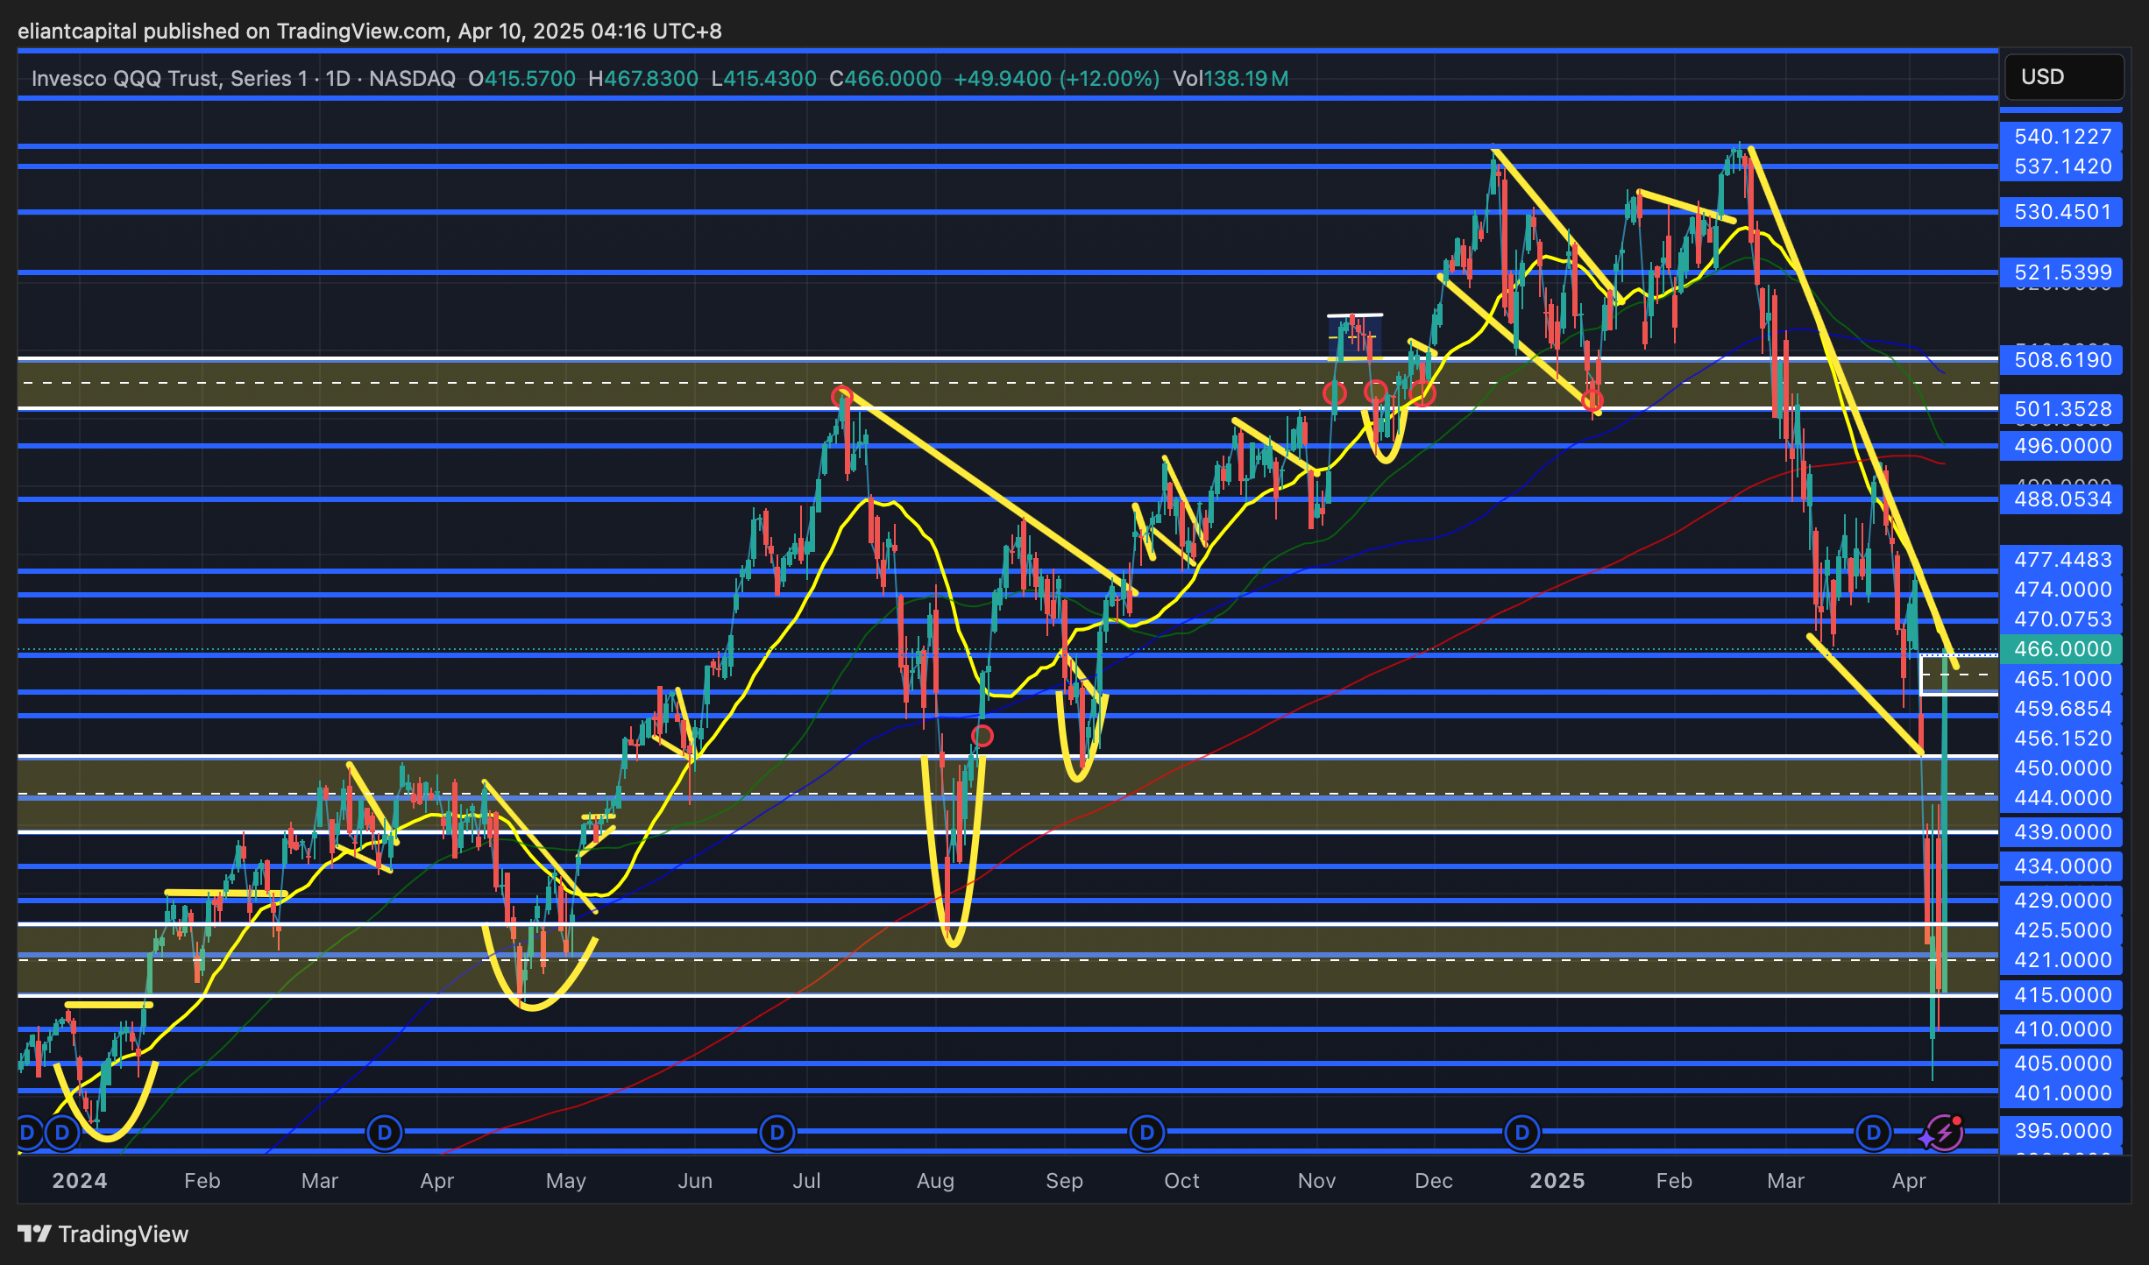Click the dividend marker near March 2024

tap(384, 1133)
